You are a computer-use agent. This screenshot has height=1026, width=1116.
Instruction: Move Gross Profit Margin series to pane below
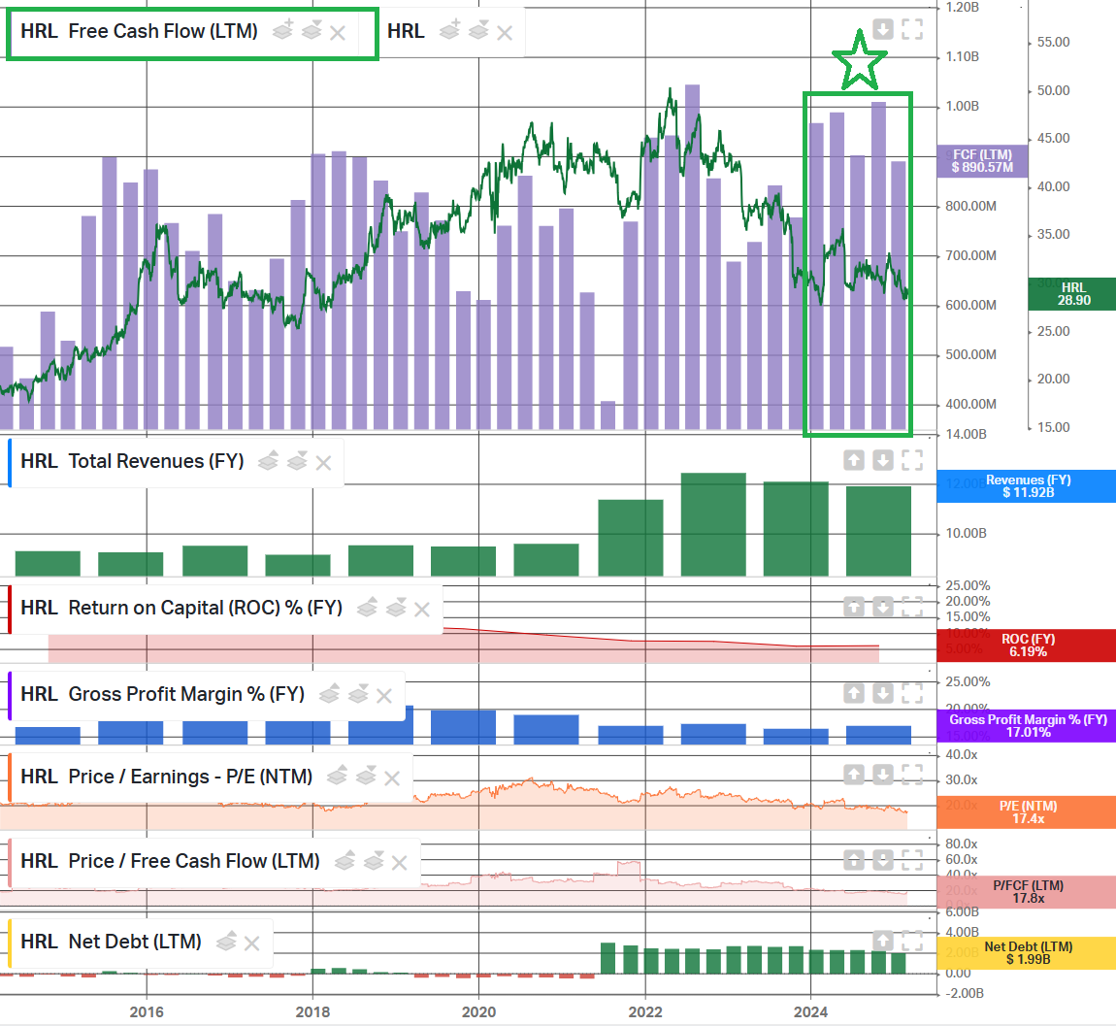[358, 693]
